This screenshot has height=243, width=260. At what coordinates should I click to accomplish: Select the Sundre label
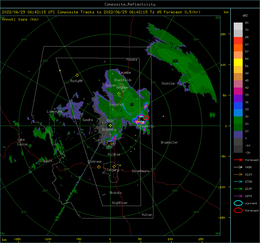pos(88,120)
